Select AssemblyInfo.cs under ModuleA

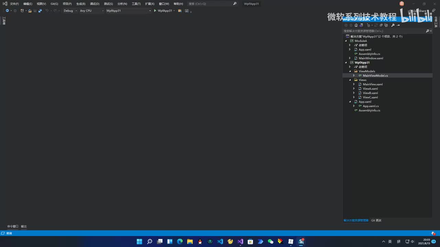370,54
